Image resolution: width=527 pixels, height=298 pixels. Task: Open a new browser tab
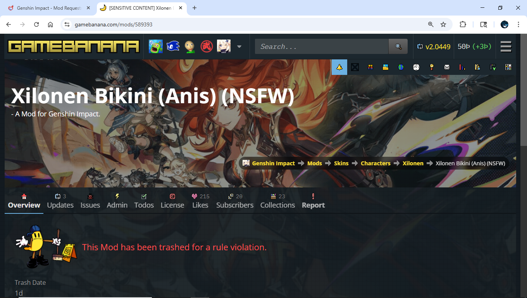click(x=195, y=8)
